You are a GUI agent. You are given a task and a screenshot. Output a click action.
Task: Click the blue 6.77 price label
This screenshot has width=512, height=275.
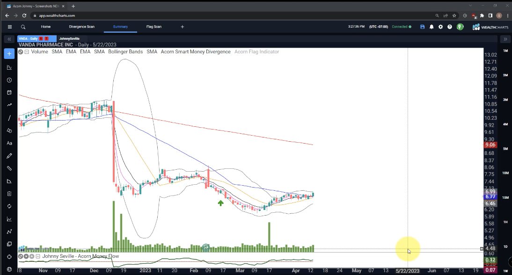pyautogui.click(x=490, y=197)
